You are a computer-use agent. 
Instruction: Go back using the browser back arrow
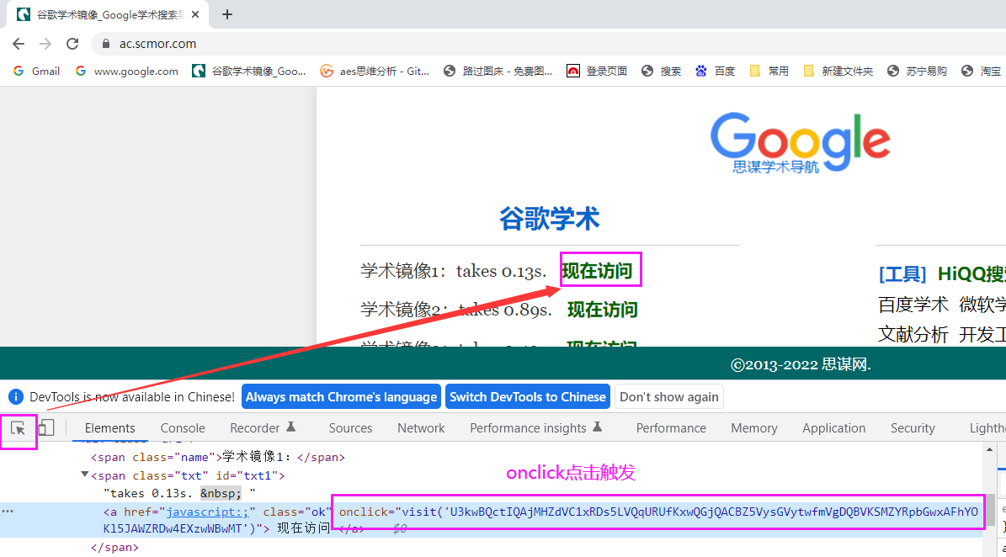[19, 44]
